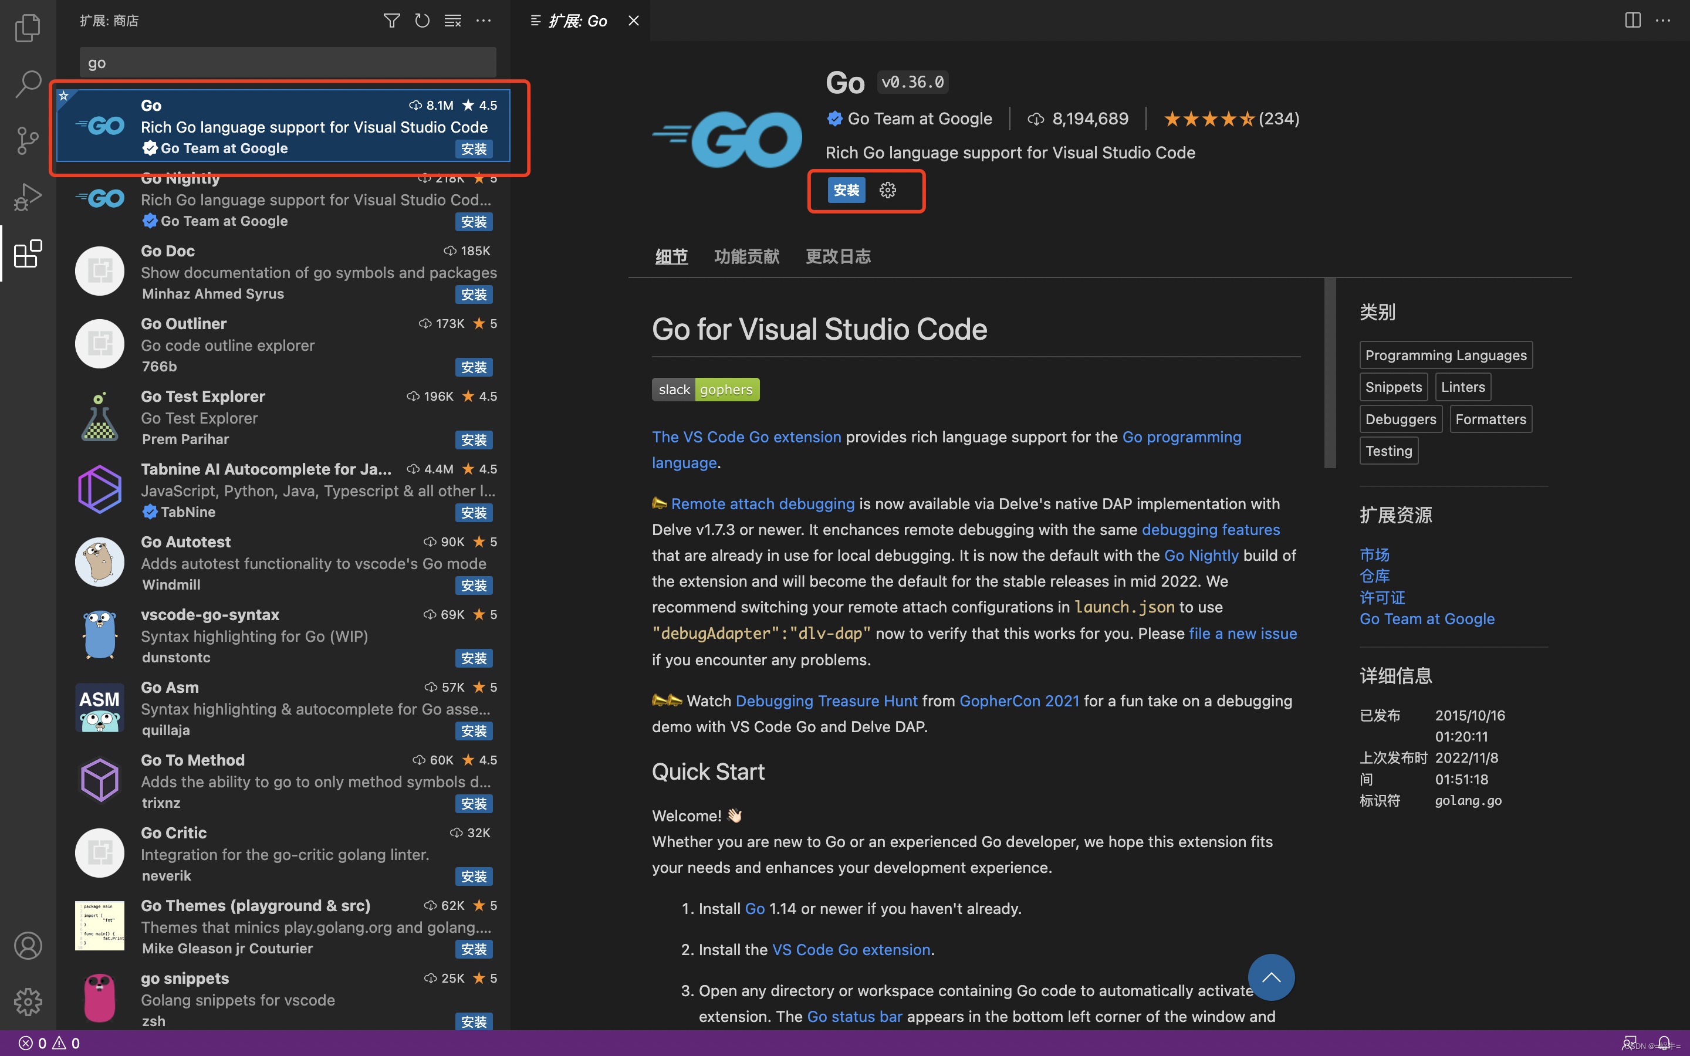
Task: Click the extensions search input field
Action: 288,62
